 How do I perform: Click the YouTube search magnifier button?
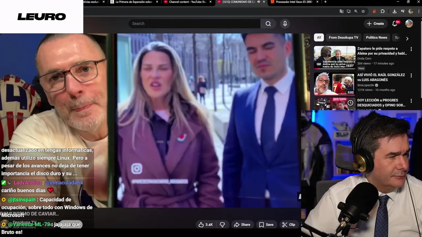pyautogui.click(x=268, y=24)
